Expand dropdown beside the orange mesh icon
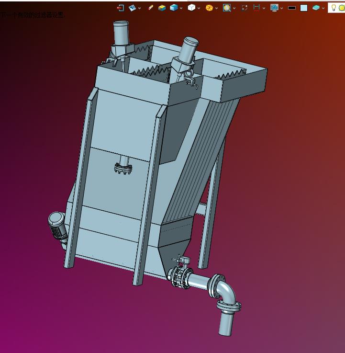This screenshot has height=353, width=345. [216, 8]
